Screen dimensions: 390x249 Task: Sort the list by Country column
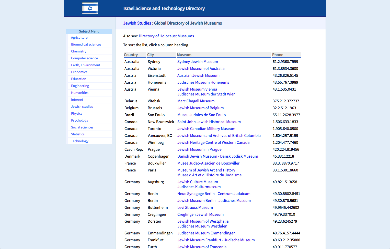(135, 55)
